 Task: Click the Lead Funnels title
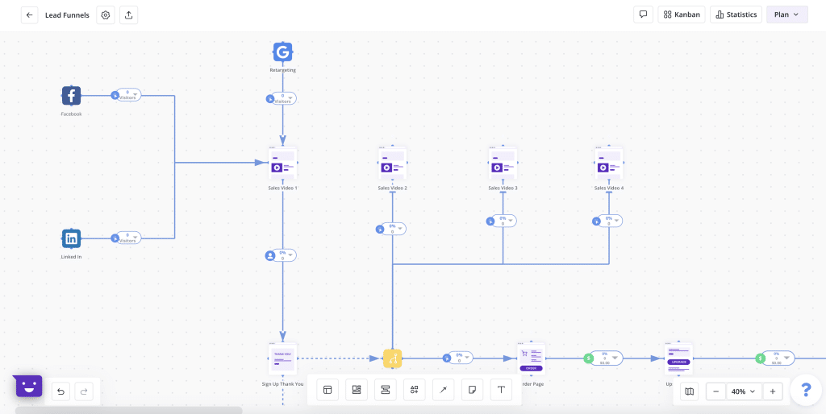click(68, 15)
